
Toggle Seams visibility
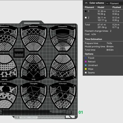86,73
